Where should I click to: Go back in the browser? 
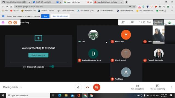3,7
